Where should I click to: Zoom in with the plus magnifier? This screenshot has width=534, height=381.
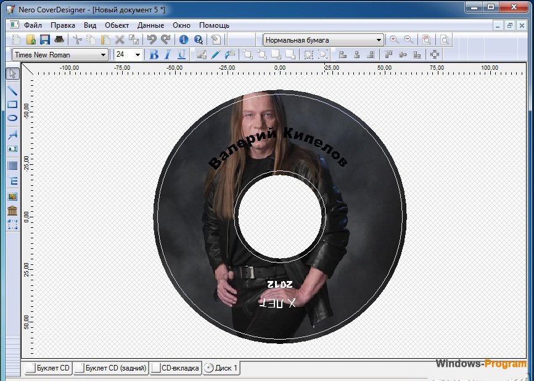(x=395, y=40)
